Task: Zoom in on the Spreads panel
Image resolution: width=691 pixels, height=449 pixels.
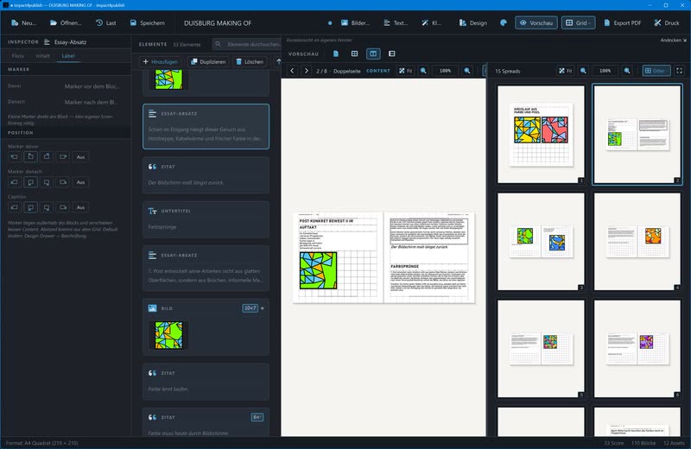Action: pos(627,71)
